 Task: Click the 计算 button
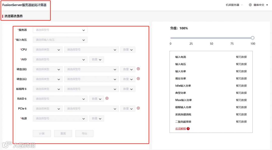tap(42, 134)
